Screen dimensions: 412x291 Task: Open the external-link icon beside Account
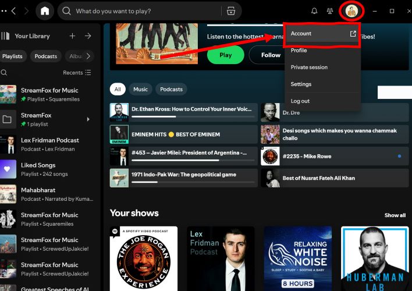coord(353,34)
